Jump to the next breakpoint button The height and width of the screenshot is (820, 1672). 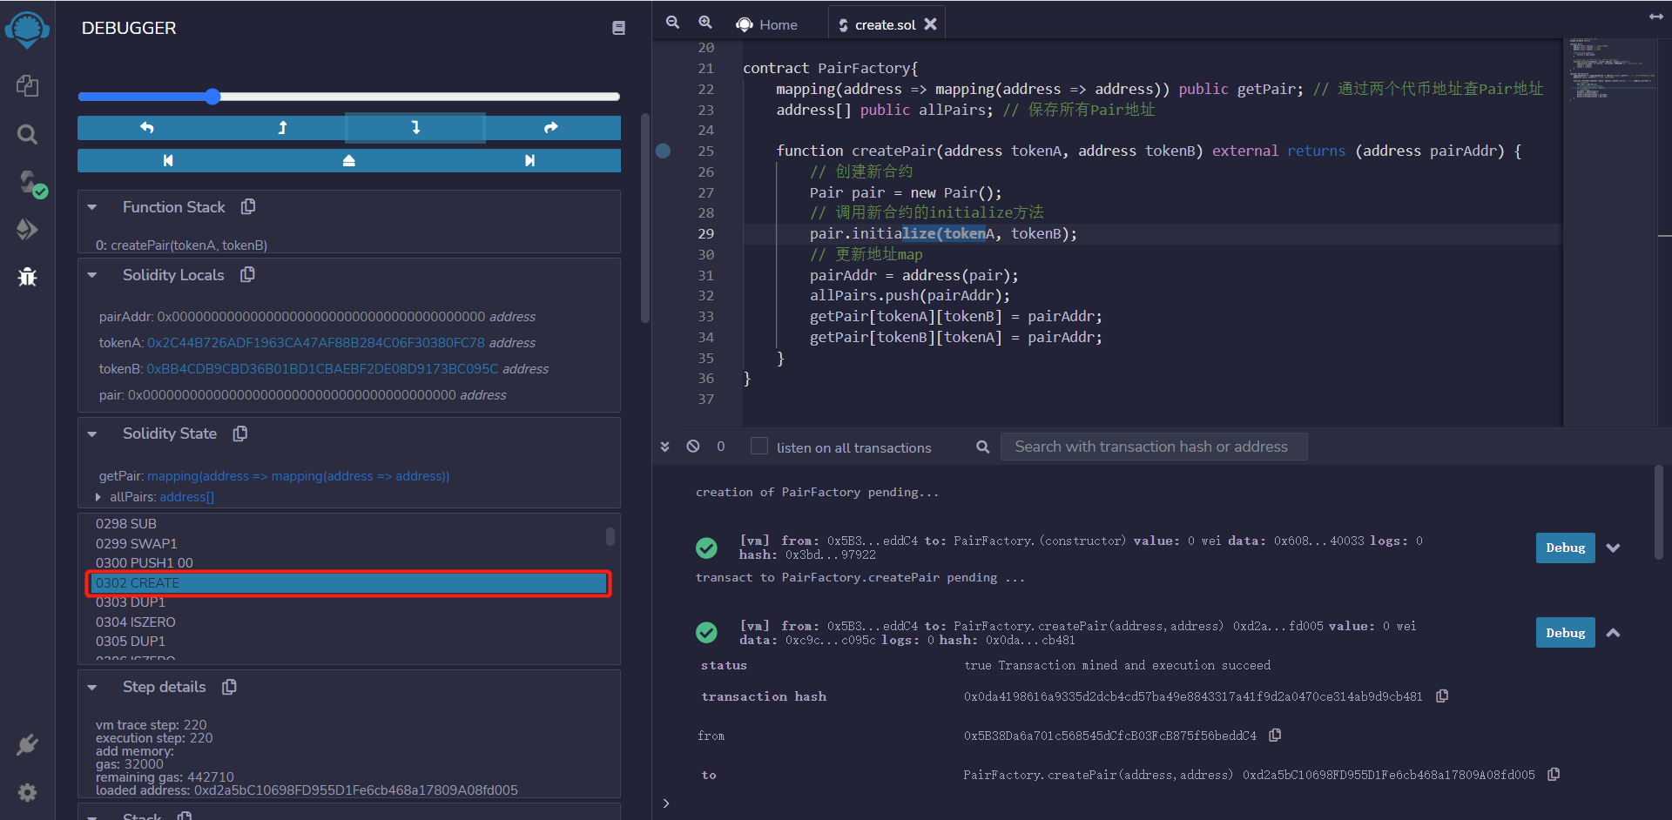pos(529,161)
